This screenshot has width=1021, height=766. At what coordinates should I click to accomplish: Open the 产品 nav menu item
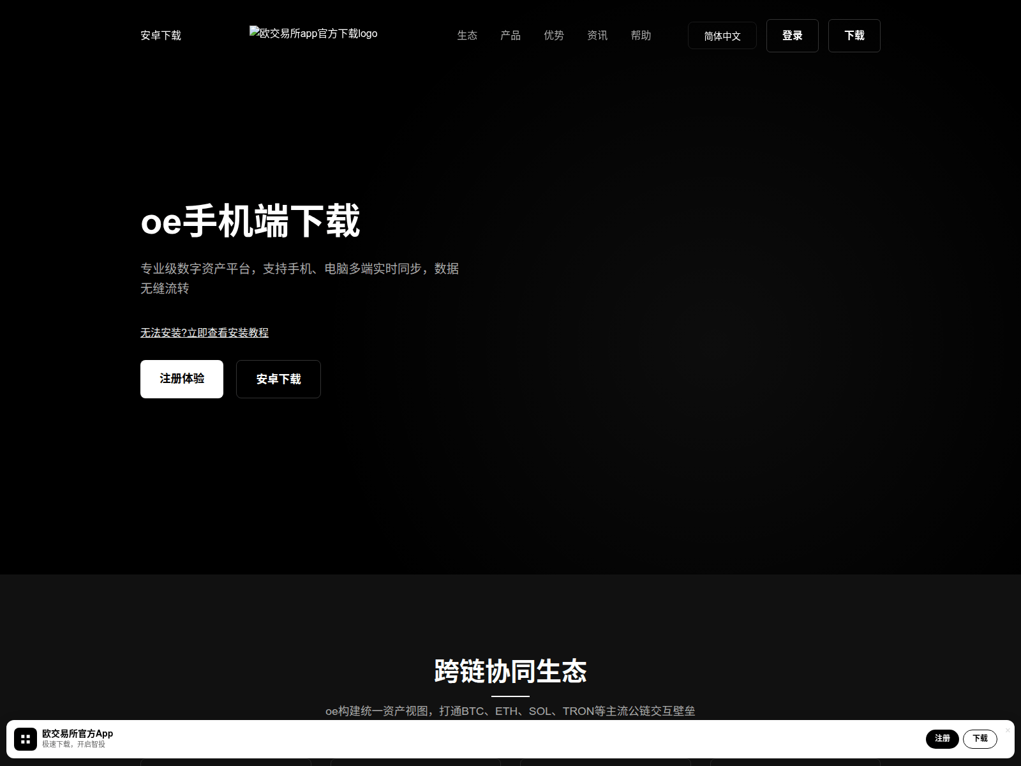click(x=511, y=36)
